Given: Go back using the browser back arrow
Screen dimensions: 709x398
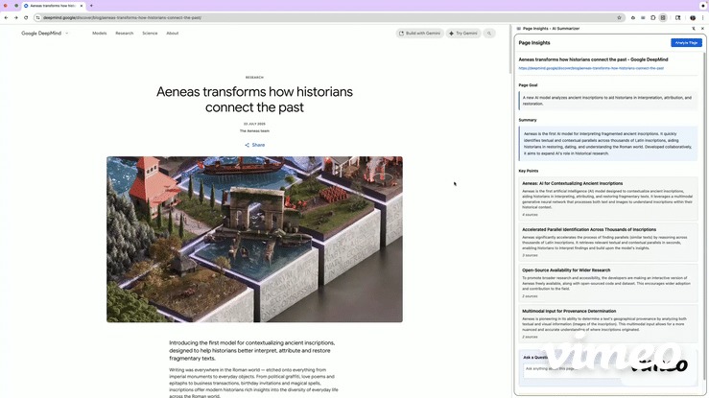Looking at the screenshot, I should coord(6,17).
